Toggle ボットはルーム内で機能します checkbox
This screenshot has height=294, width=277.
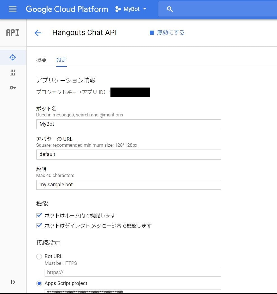click(x=39, y=215)
